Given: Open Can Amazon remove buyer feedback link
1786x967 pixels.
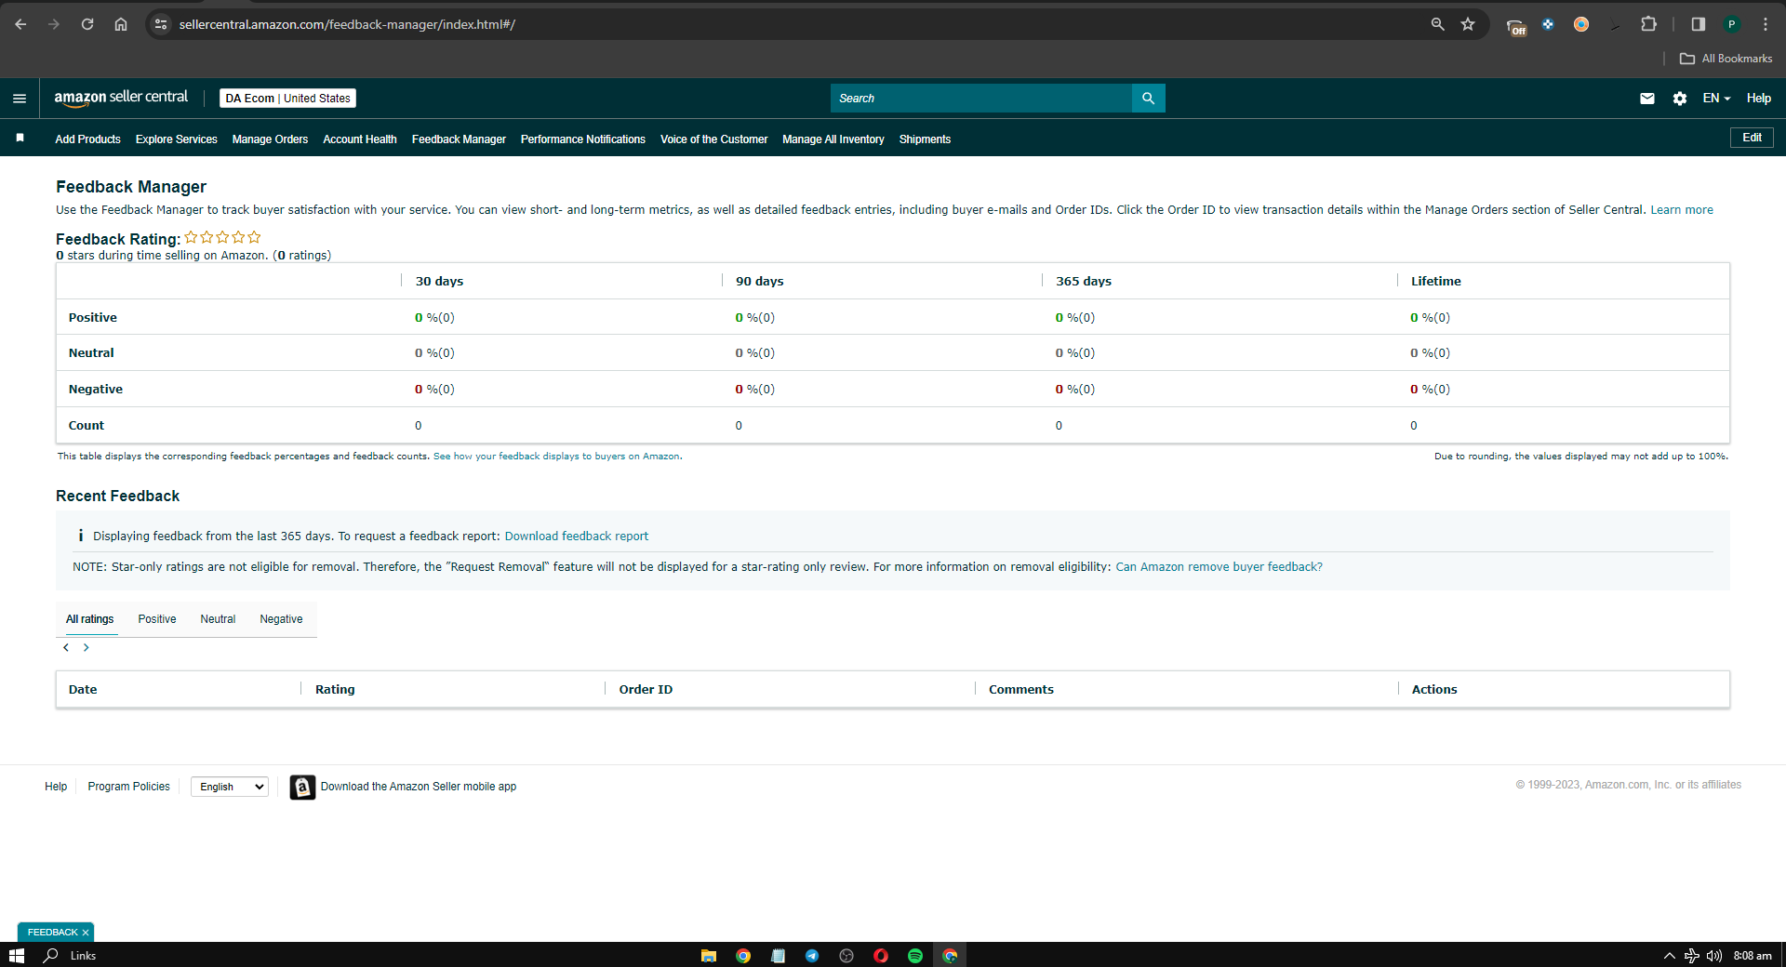Looking at the screenshot, I should (1219, 567).
